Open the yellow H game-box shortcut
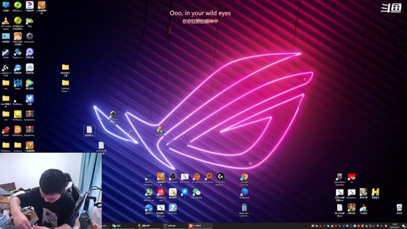This screenshot has height=229, width=407. [375, 194]
